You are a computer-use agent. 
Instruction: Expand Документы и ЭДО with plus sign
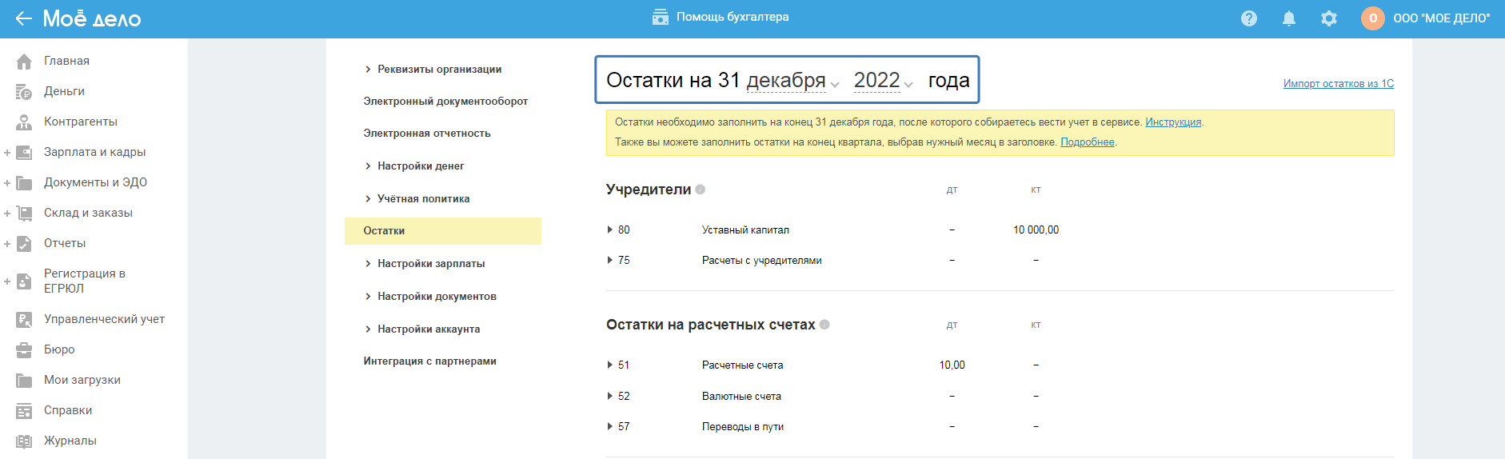[7, 183]
